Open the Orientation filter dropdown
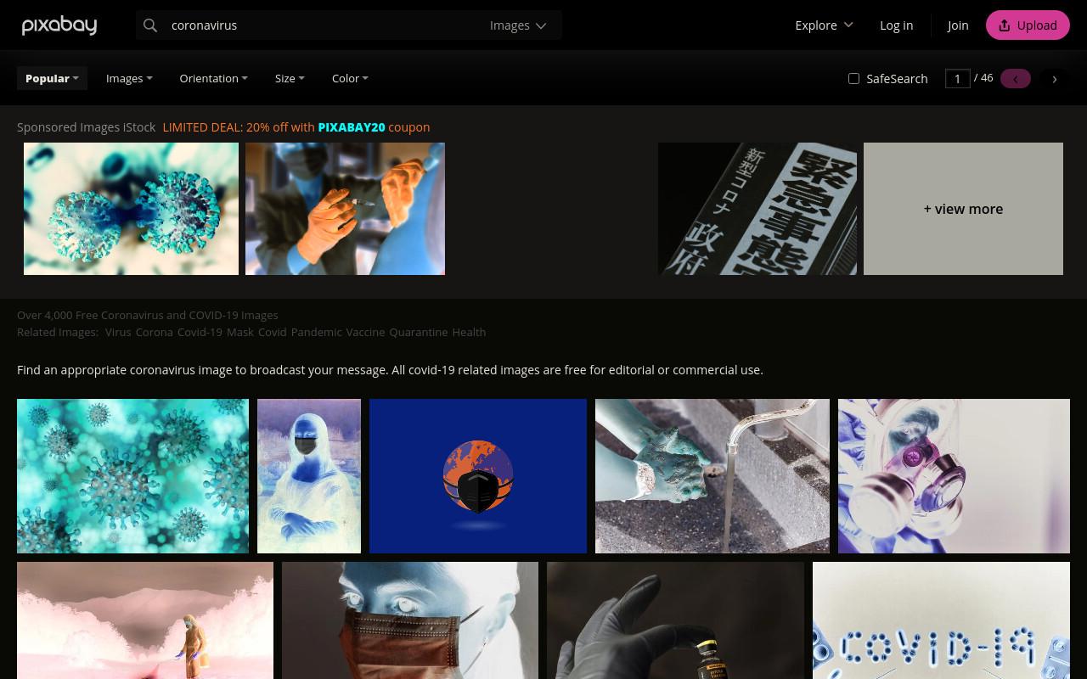Image resolution: width=1087 pixels, height=679 pixels. (x=213, y=78)
